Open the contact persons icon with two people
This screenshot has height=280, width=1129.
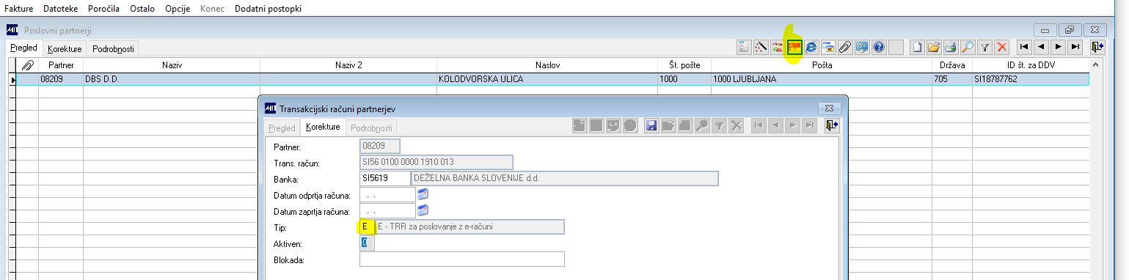778,47
